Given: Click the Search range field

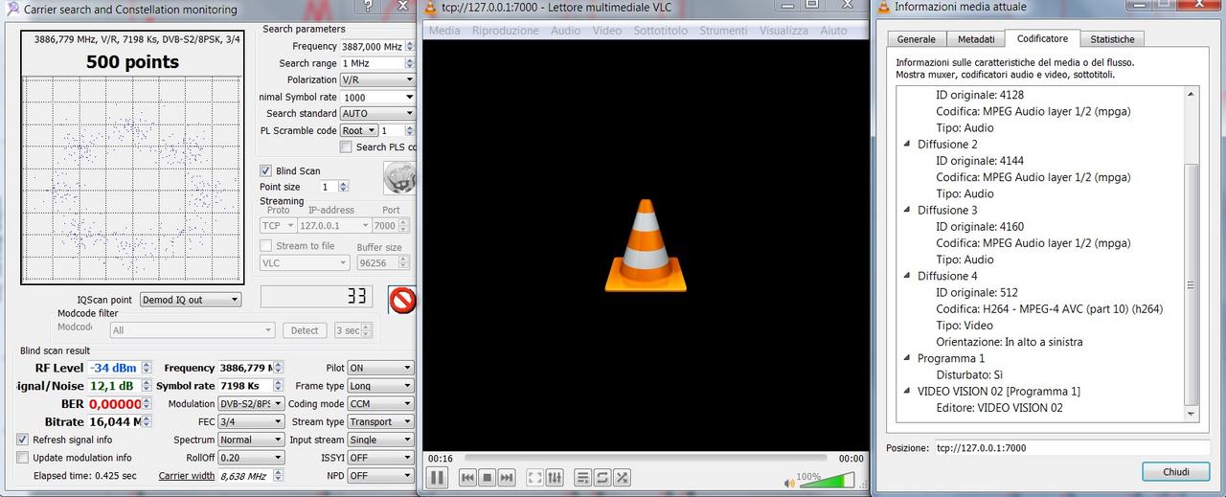Looking at the screenshot, I should point(373,63).
